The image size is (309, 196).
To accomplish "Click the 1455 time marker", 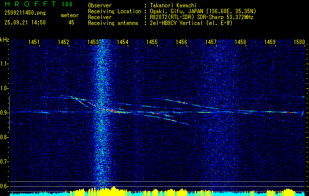I will (x=152, y=42).
